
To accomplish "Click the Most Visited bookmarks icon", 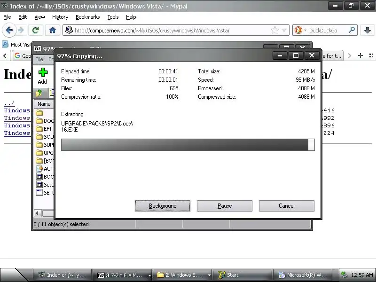I will pyautogui.click(x=5, y=44).
